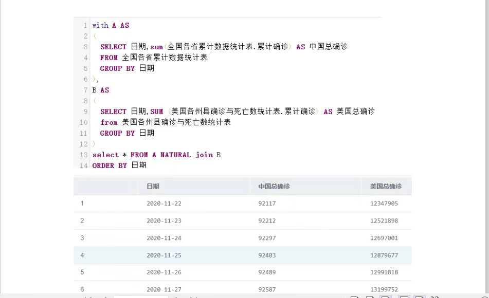Select the date cell 2020-11-26
Image resolution: width=489 pixels, height=298 pixels.
[x=164, y=272]
